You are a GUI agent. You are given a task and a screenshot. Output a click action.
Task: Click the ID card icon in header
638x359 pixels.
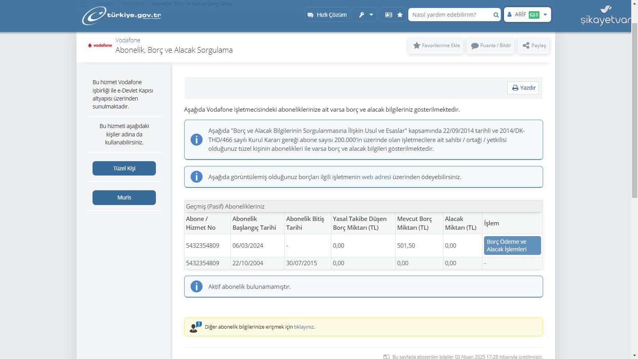(x=388, y=15)
